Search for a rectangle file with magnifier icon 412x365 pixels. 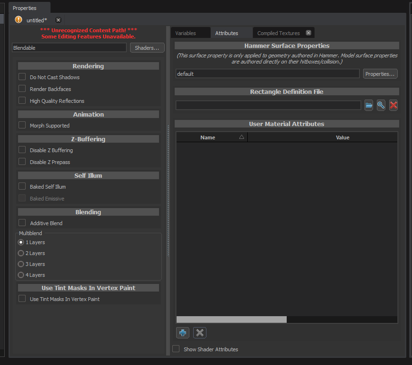click(381, 105)
